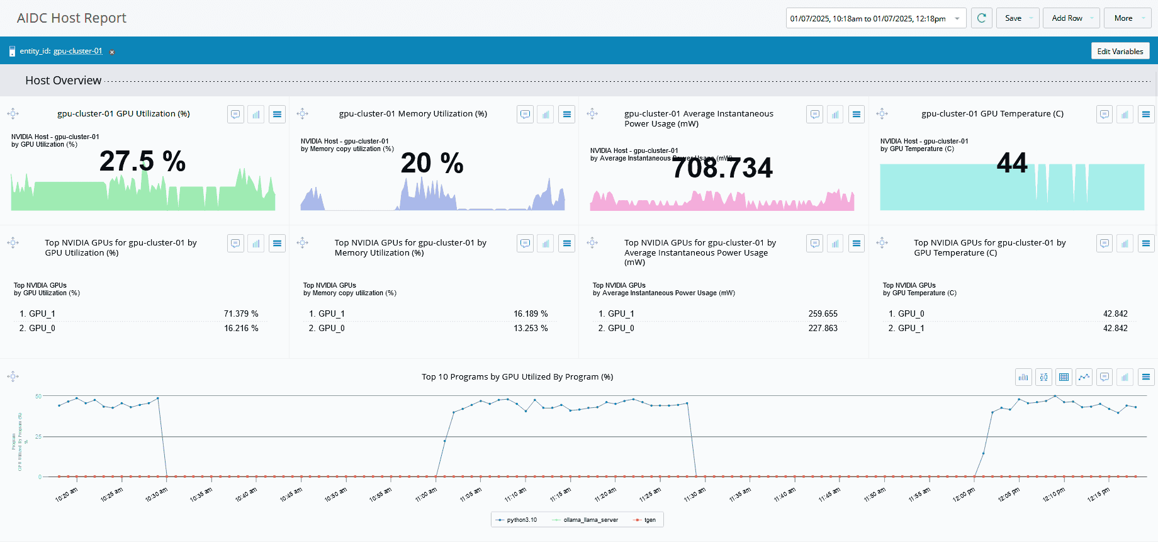1158x542 pixels.
Task: Open menu for GPU Utilization (%) panel
Action: 277,114
